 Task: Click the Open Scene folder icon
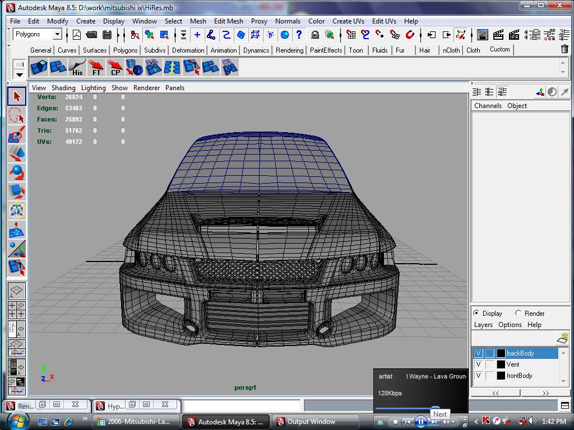click(91, 35)
